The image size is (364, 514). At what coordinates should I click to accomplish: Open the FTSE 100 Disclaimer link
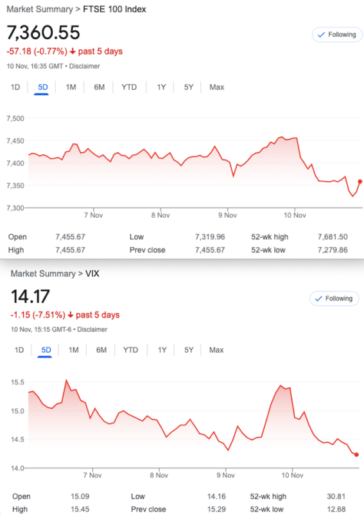point(85,66)
